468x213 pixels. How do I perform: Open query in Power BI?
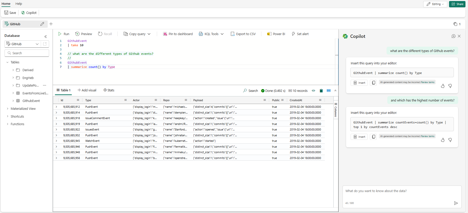276,34
